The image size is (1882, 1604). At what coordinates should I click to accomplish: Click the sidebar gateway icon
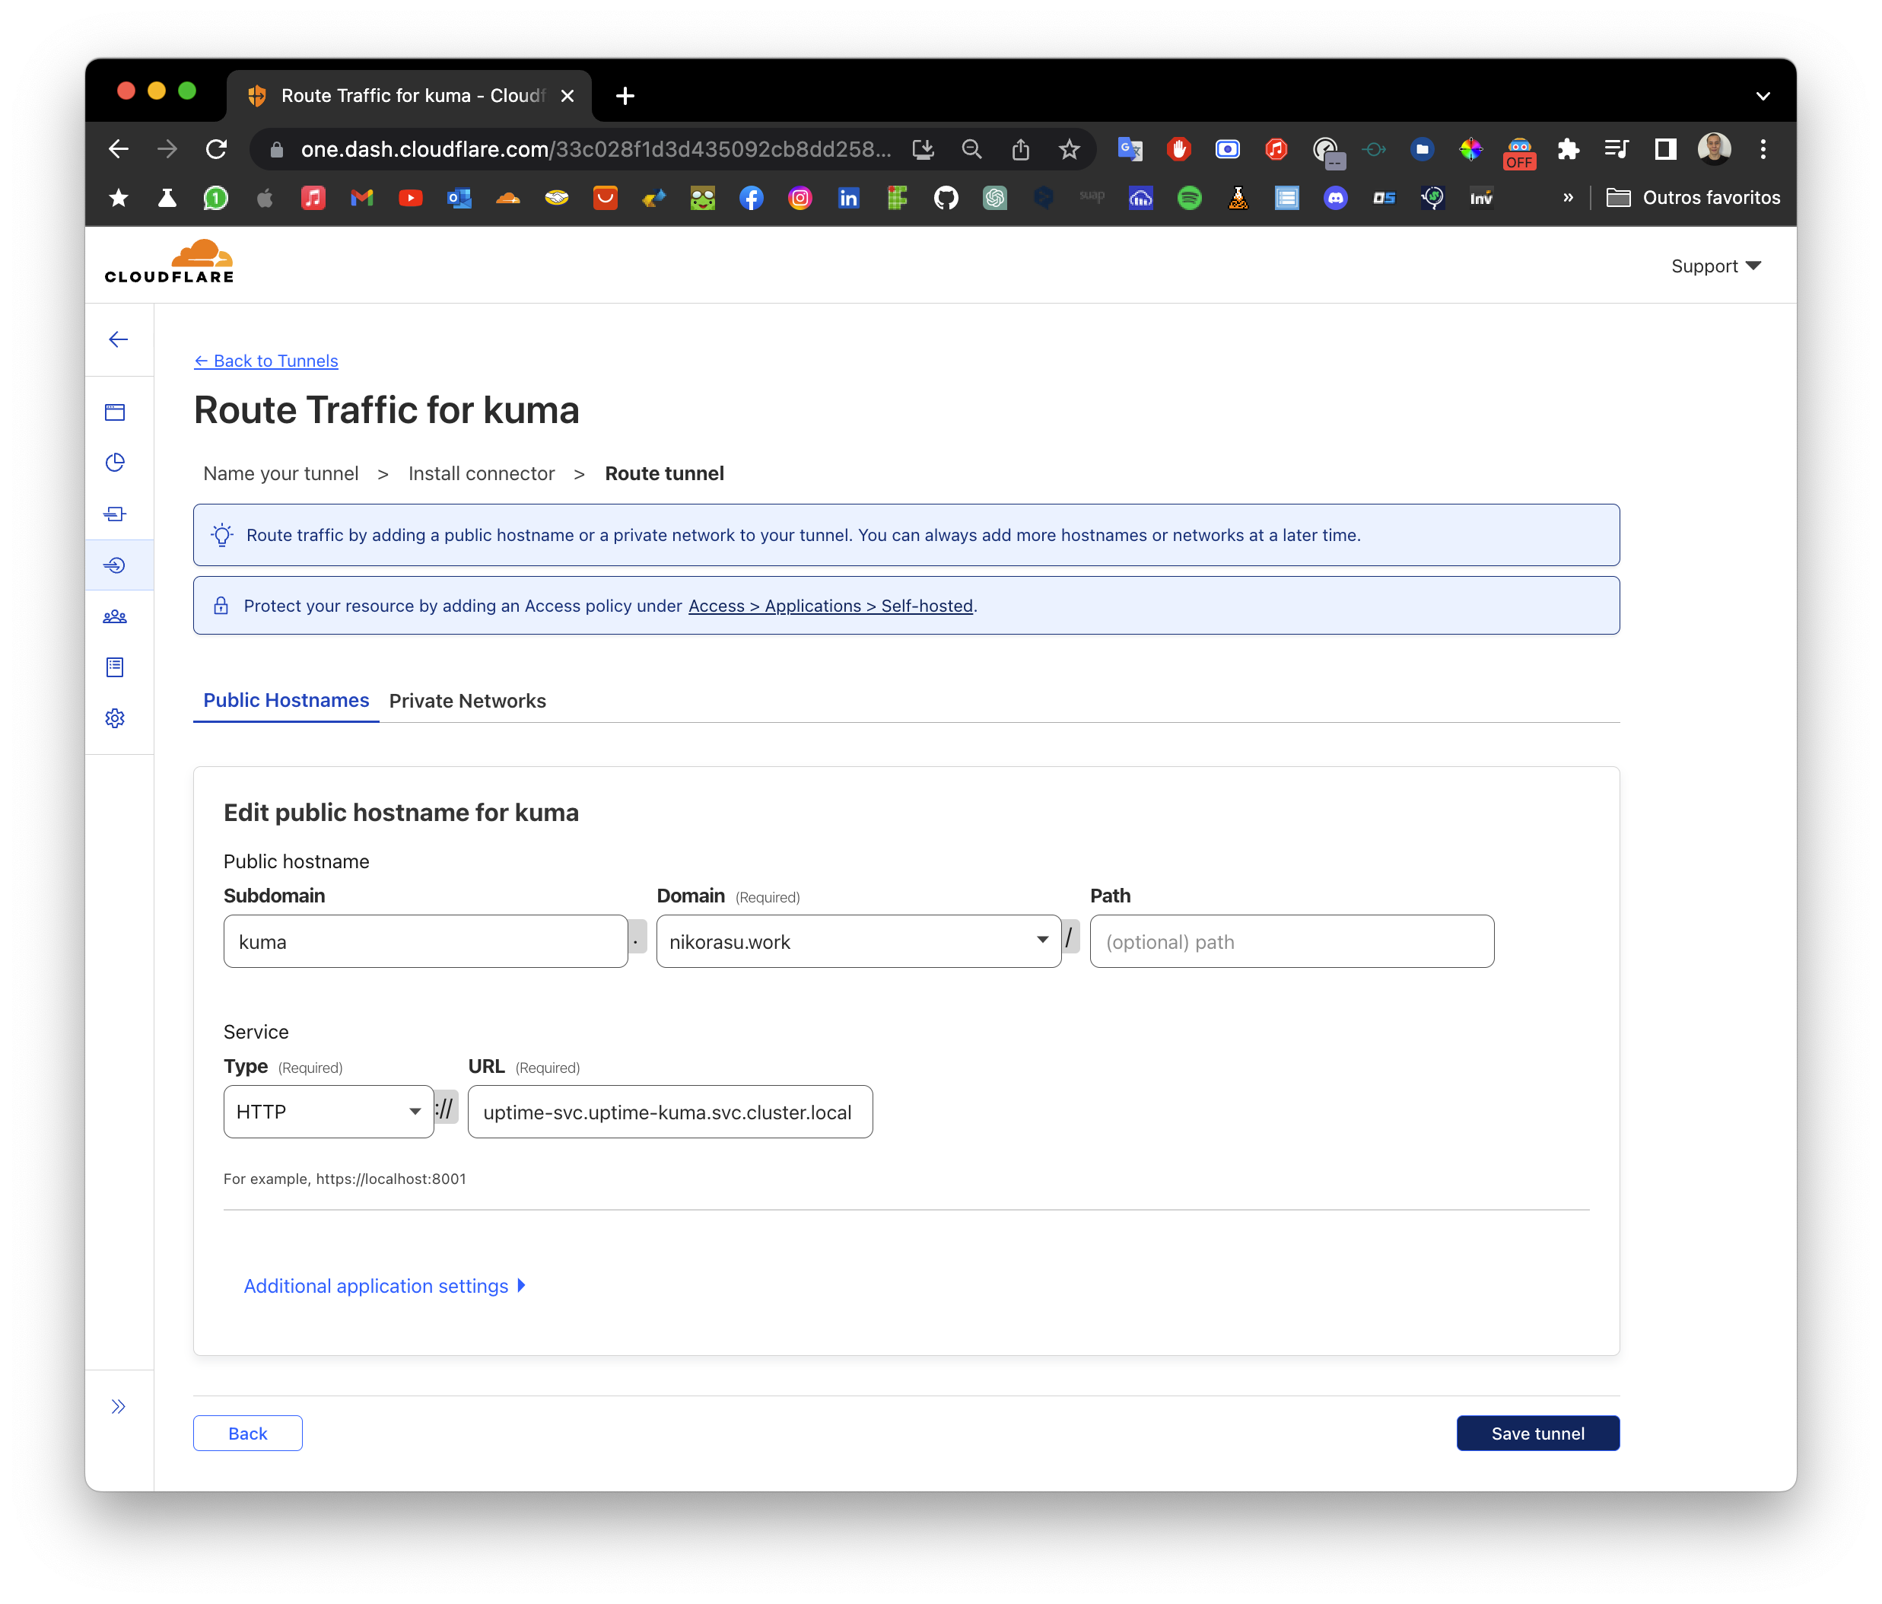click(x=116, y=514)
